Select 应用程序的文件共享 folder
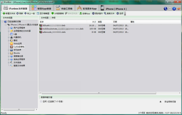The image size is (182, 115). coord(22,31)
